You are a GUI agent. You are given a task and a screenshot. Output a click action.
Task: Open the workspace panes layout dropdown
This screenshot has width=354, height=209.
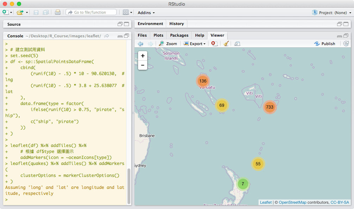coord(128,12)
